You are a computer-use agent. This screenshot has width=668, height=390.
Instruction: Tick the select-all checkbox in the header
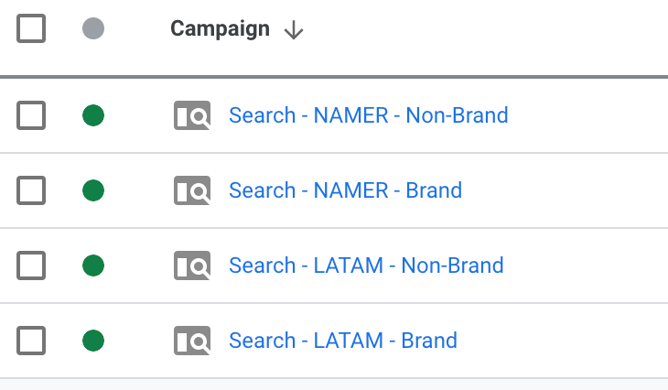tap(31, 29)
